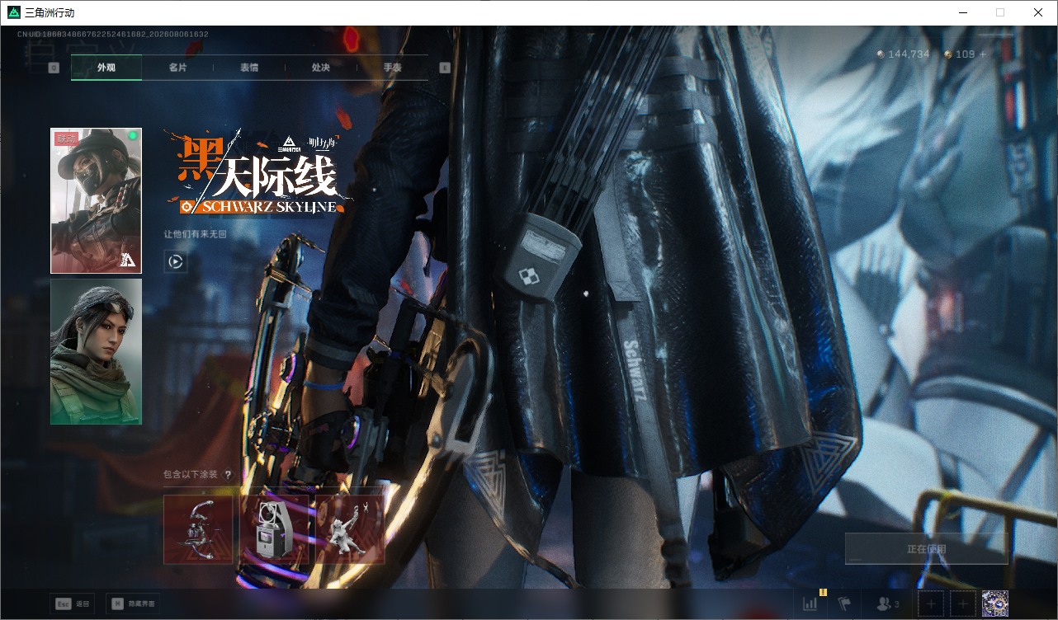The image size is (1058, 620).
Task: Minimize the 三角洲行动 window
Action: pos(962,12)
